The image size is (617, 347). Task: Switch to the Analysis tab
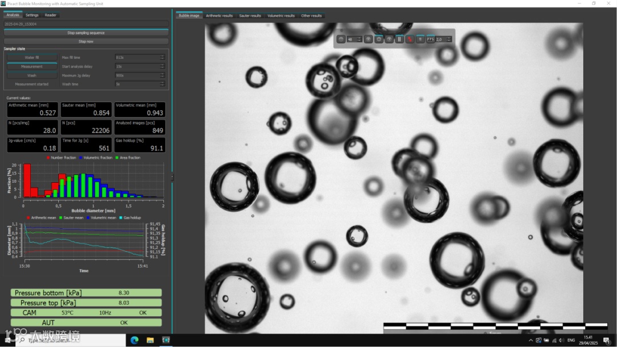(x=13, y=15)
